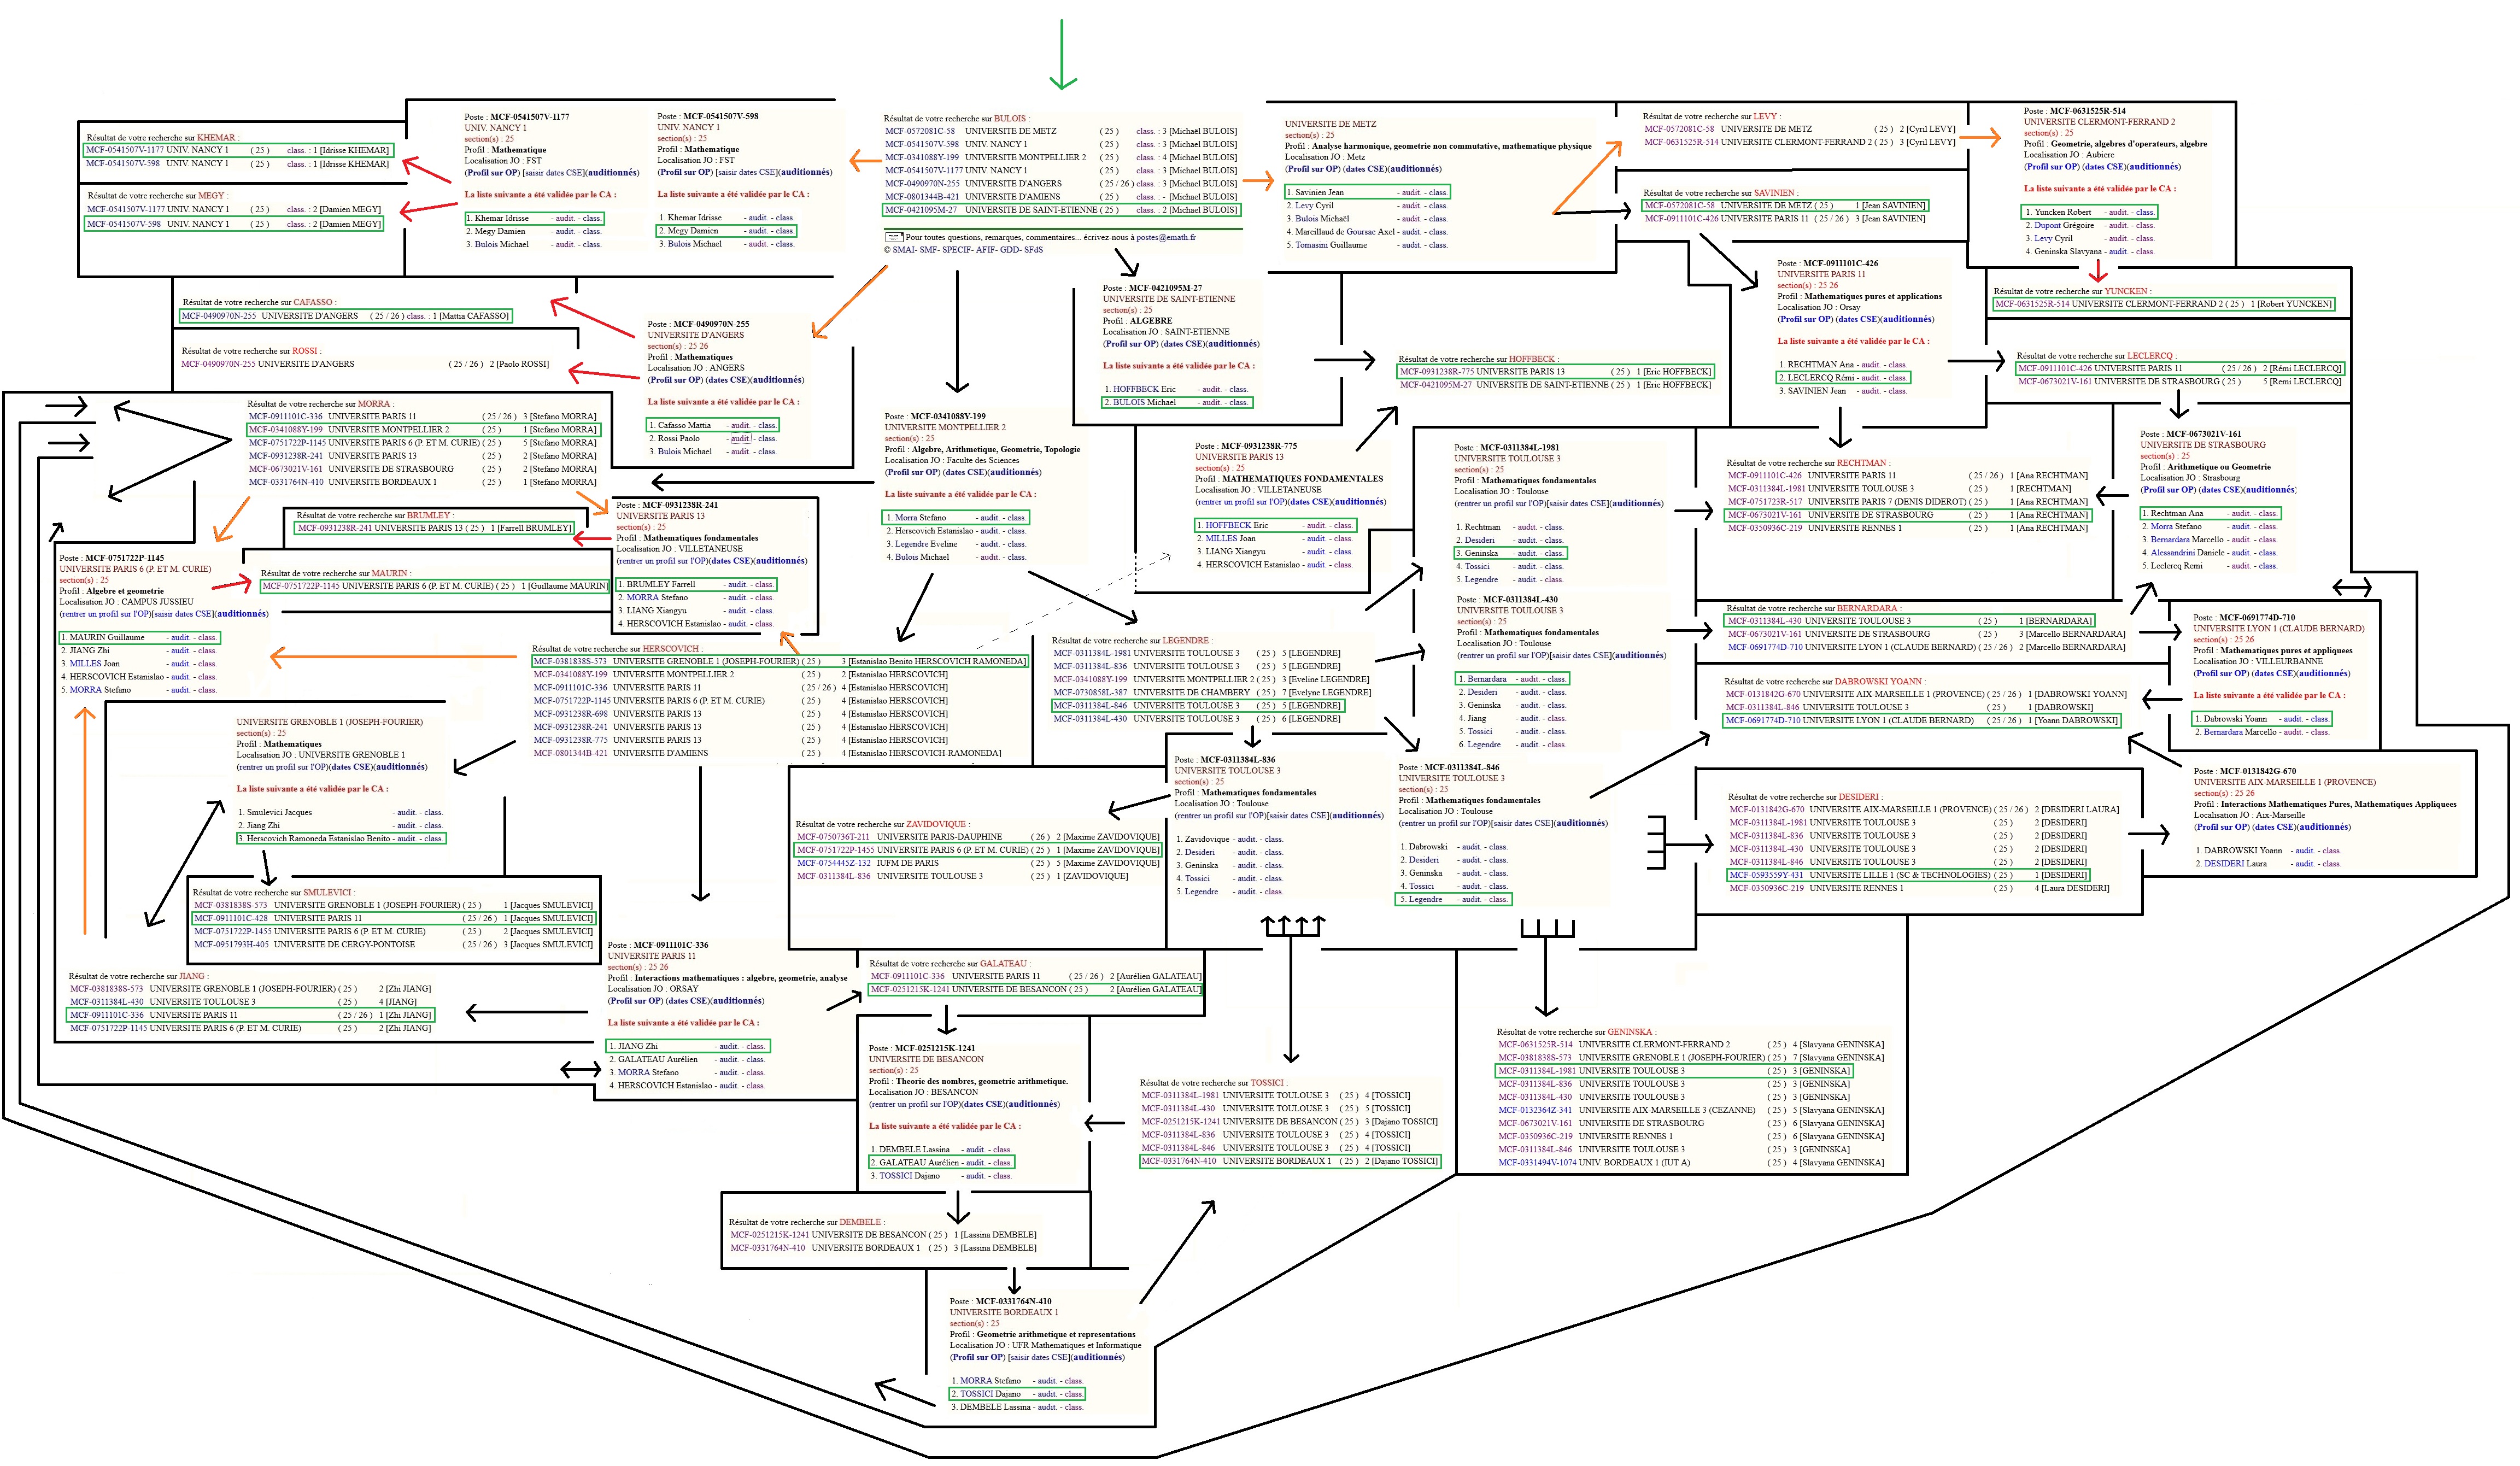Click MCF-0331764N-410 Bordeaux link in TOSSICI results
The height and width of the screenshot is (1466, 2520).
tap(1178, 1161)
